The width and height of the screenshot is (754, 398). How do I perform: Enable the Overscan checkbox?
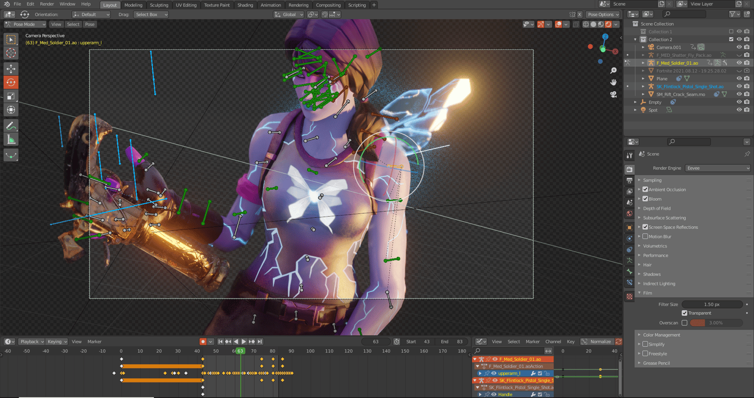[685, 323]
